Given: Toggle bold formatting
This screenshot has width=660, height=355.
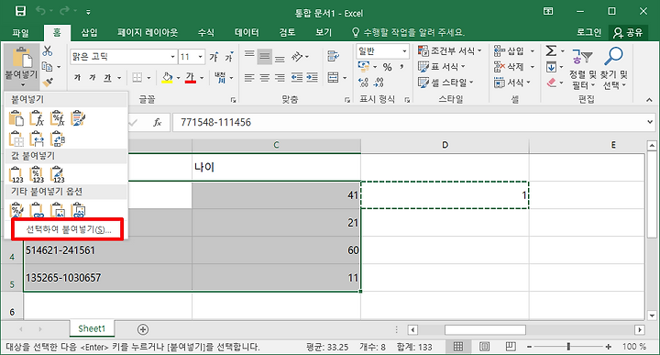Looking at the screenshot, I should click(x=77, y=77).
